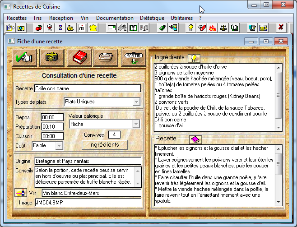Click the thumbs-up checkmark validate button
297x227 pixels.
click(x=24, y=58)
